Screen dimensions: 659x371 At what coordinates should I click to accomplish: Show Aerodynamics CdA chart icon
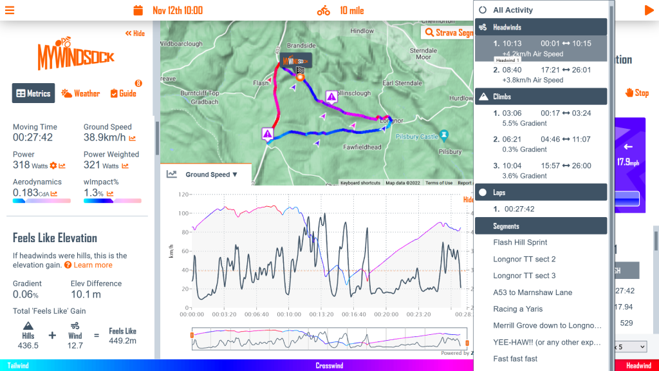53,193
